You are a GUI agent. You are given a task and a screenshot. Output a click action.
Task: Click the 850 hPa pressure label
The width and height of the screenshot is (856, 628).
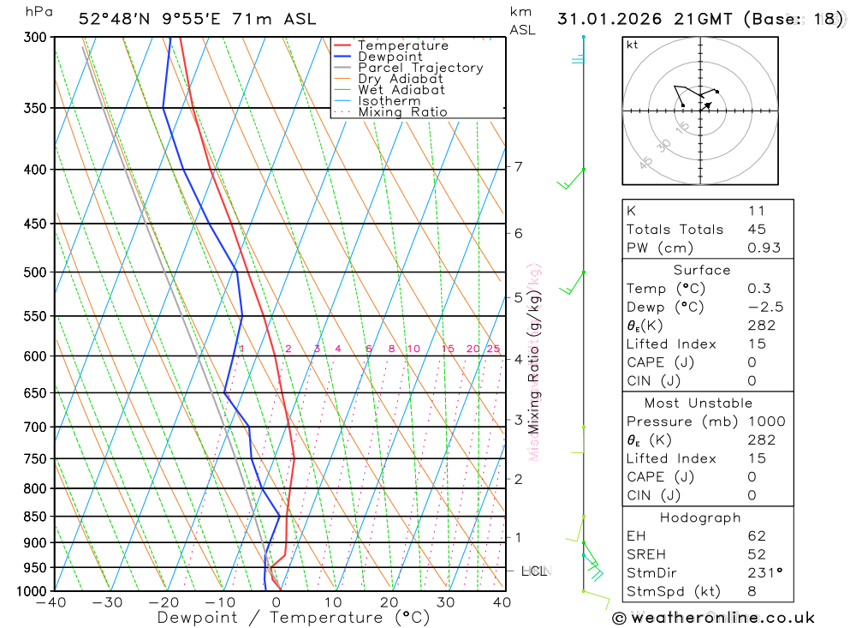pos(35,517)
